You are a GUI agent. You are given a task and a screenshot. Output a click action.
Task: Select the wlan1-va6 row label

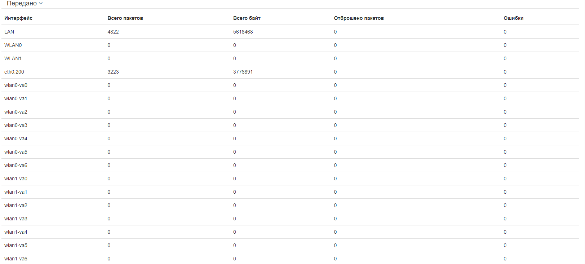[16, 259]
